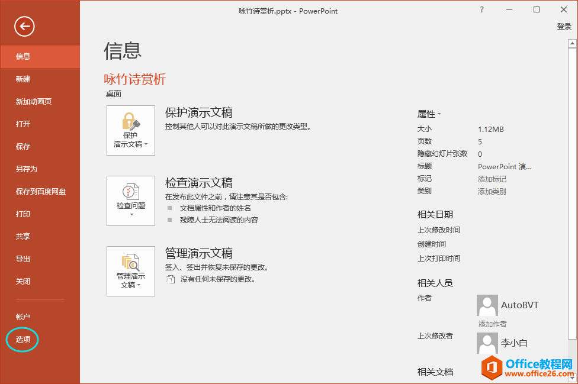Click 添加类别 to add a category
Viewport: 578px width, 384px height.
click(x=492, y=191)
